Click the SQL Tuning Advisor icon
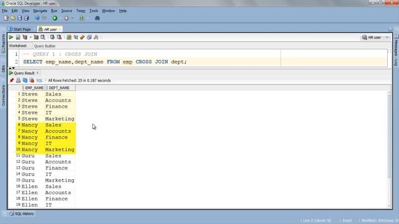Screen dimensions: 399x224 [43, 37]
